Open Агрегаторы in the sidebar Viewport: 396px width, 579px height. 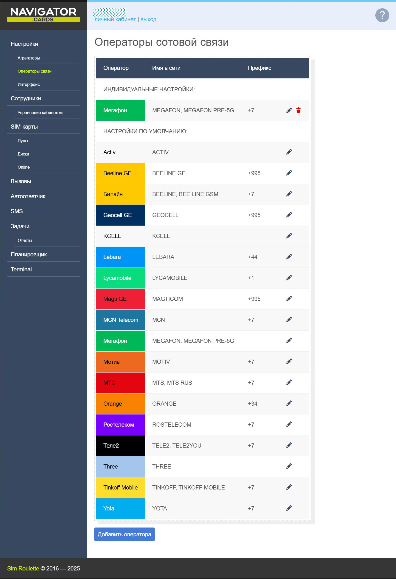pyautogui.click(x=29, y=58)
